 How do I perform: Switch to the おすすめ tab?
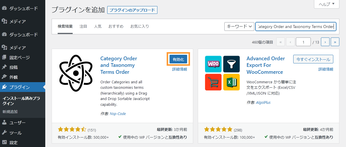116,26
